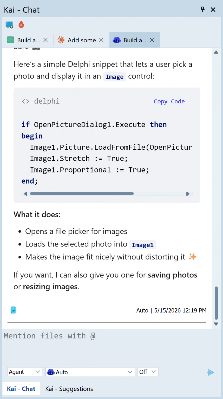This screenshot has height=399, width=223.
Task: Click the 'delphi' language label
Action: (x=47, y=101)
